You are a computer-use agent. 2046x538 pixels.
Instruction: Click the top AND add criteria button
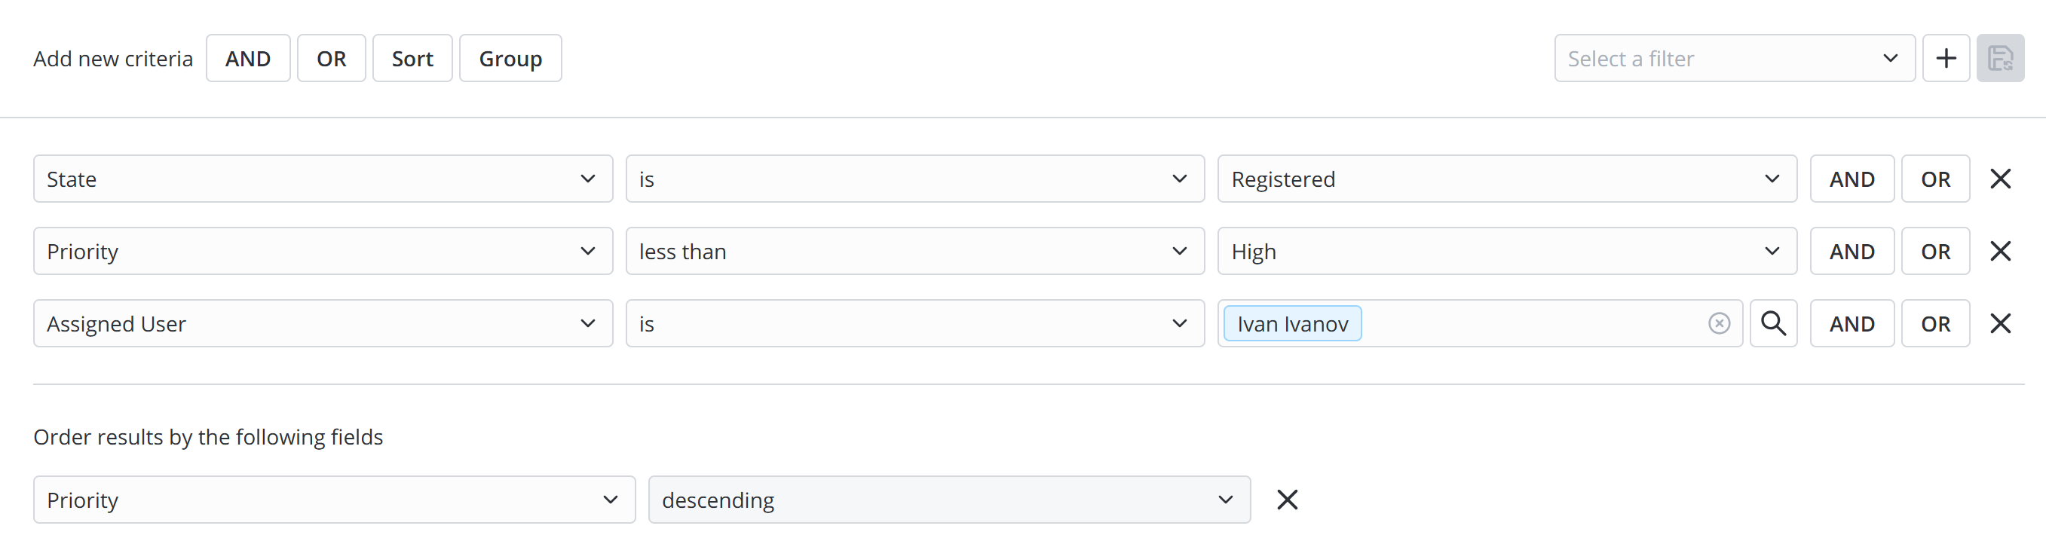tap(248, 58)
